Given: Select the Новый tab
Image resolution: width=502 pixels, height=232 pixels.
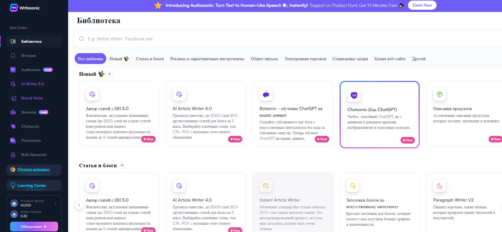Looking at the screenshot, I should tap(119, 59).
